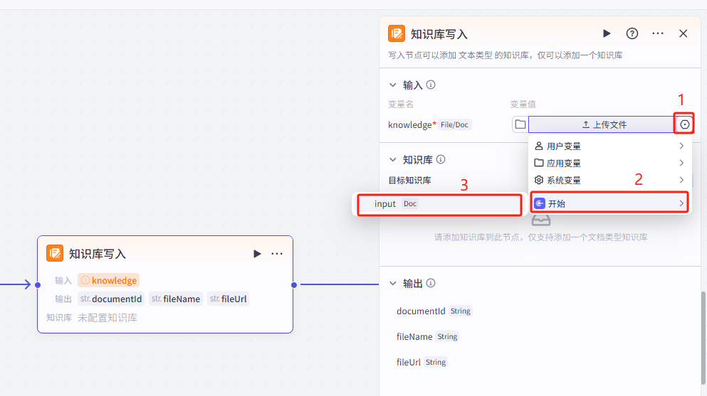Open 系统变量 submenu

click(x=609, y=180)
